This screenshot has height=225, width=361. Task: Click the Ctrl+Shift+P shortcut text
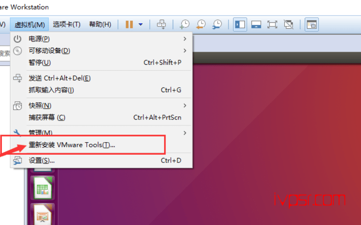coord(162,63)
